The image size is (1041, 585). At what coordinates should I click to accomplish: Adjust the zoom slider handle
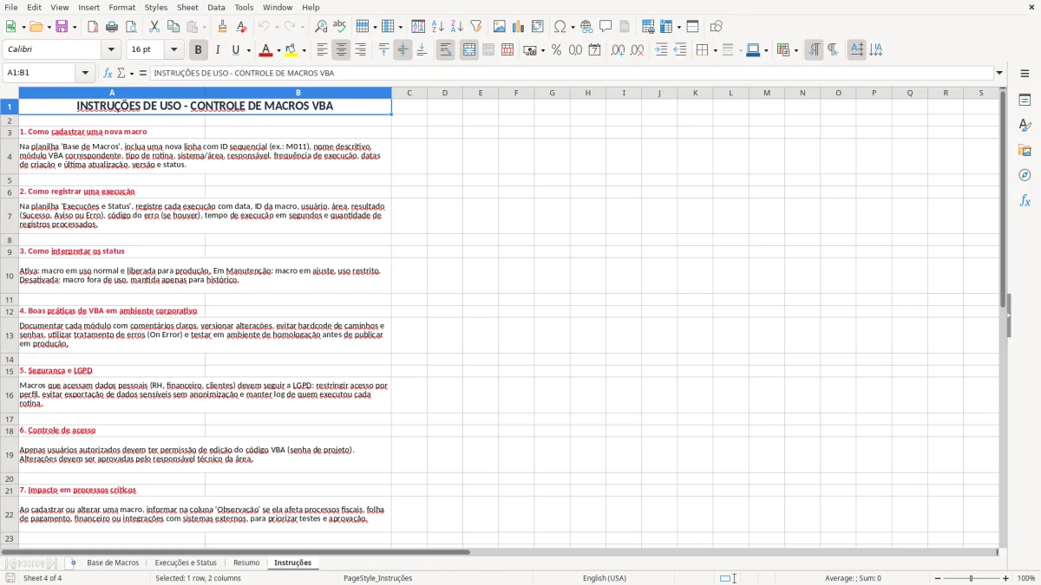(x=972, y=578)
